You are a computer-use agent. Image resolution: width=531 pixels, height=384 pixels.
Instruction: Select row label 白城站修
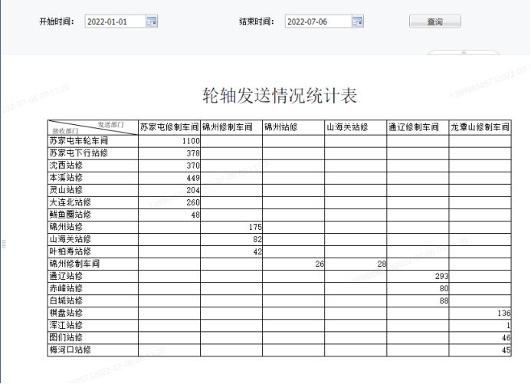[x=93, y=301]
